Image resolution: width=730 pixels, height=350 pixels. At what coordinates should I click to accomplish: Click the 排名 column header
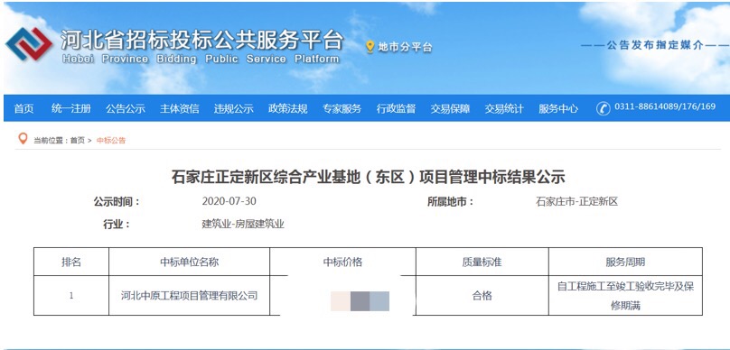[x=71, y=262]
